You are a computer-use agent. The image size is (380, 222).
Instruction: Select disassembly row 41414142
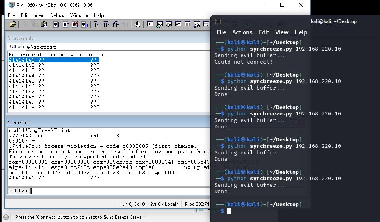[x=54, y=65]
